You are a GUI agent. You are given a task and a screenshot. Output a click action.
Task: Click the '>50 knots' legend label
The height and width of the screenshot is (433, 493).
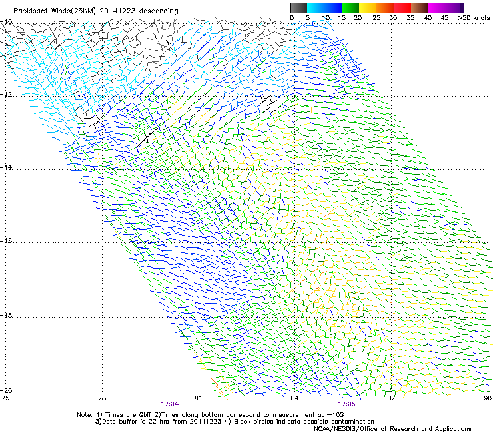tap(474, 18)
